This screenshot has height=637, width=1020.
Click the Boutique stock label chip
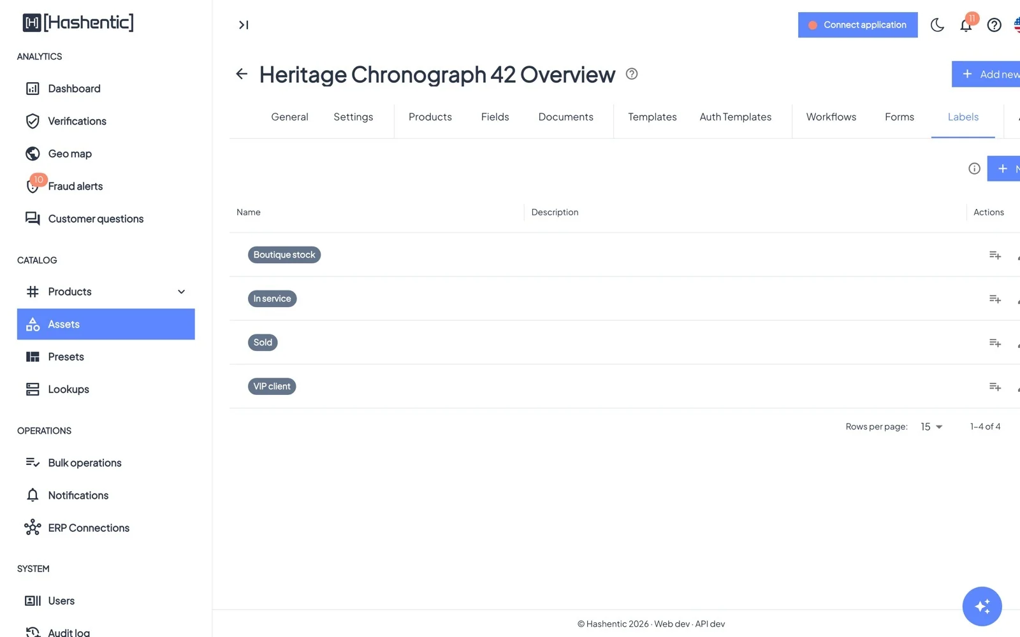point(284,255)
